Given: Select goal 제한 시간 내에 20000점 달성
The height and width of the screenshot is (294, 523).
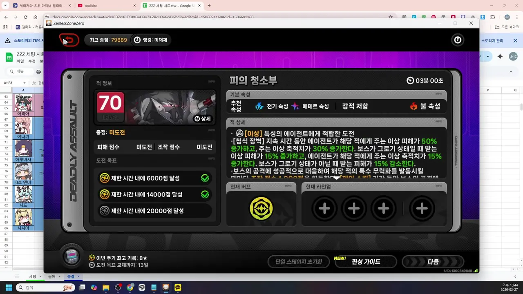Looking at the screenshot, I should pyautogui.click(x=154, y=211).
